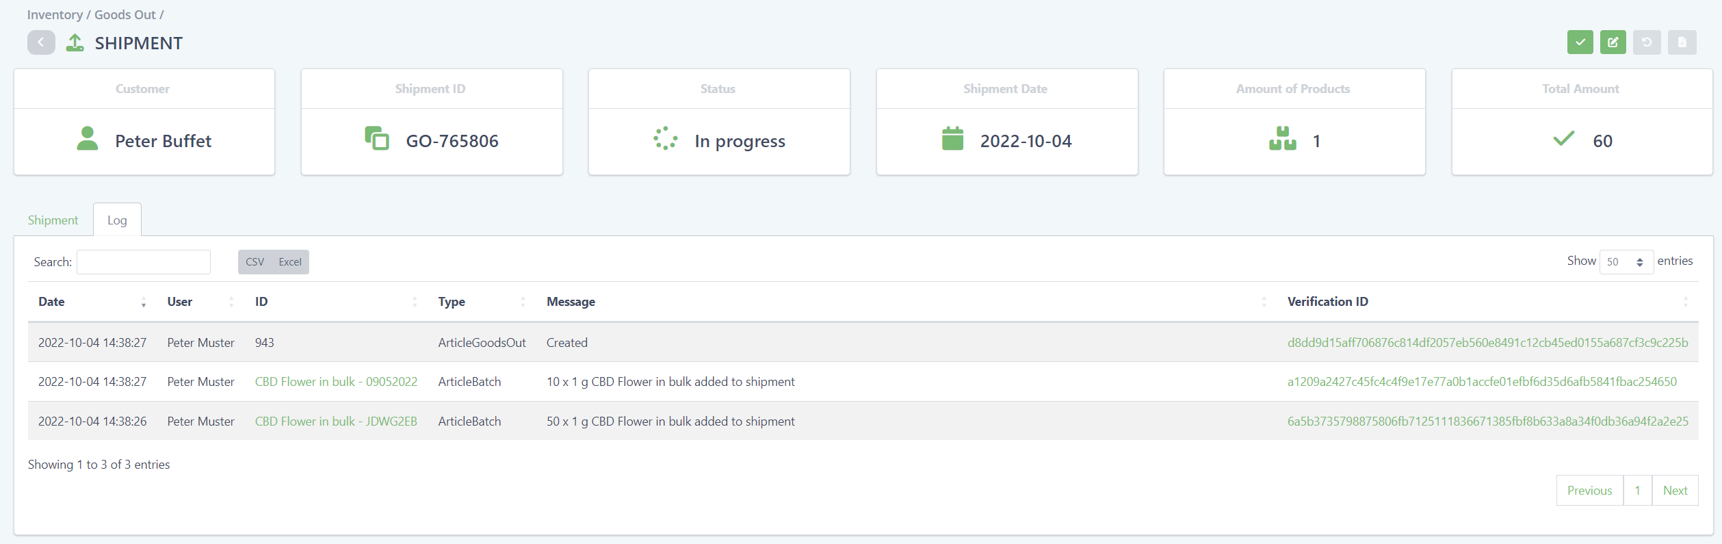Select the Log tab

tap(117, 220)
